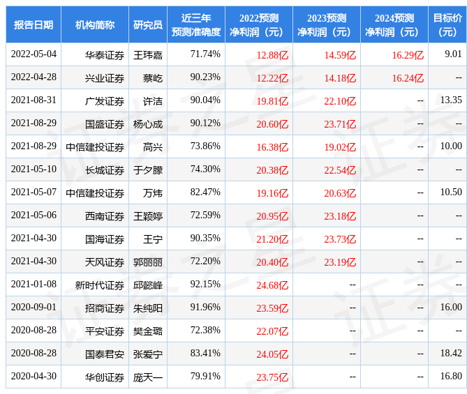Click the 机构简称 column header

click(x=95, y=24)
